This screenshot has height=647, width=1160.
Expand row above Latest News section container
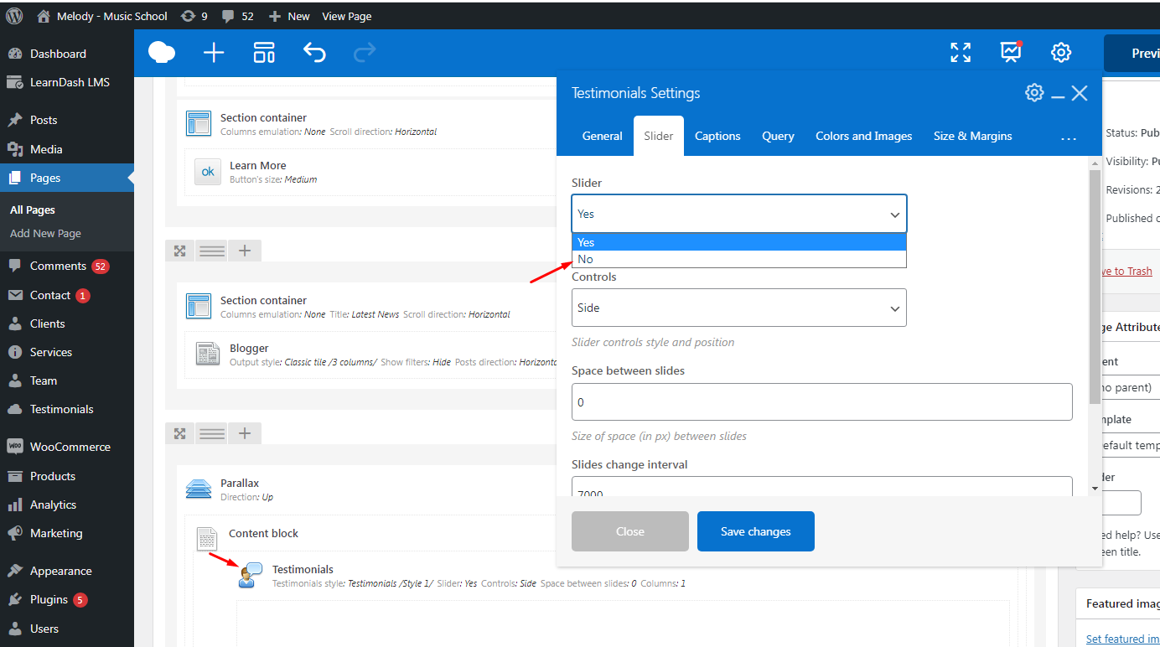[179, 251]
